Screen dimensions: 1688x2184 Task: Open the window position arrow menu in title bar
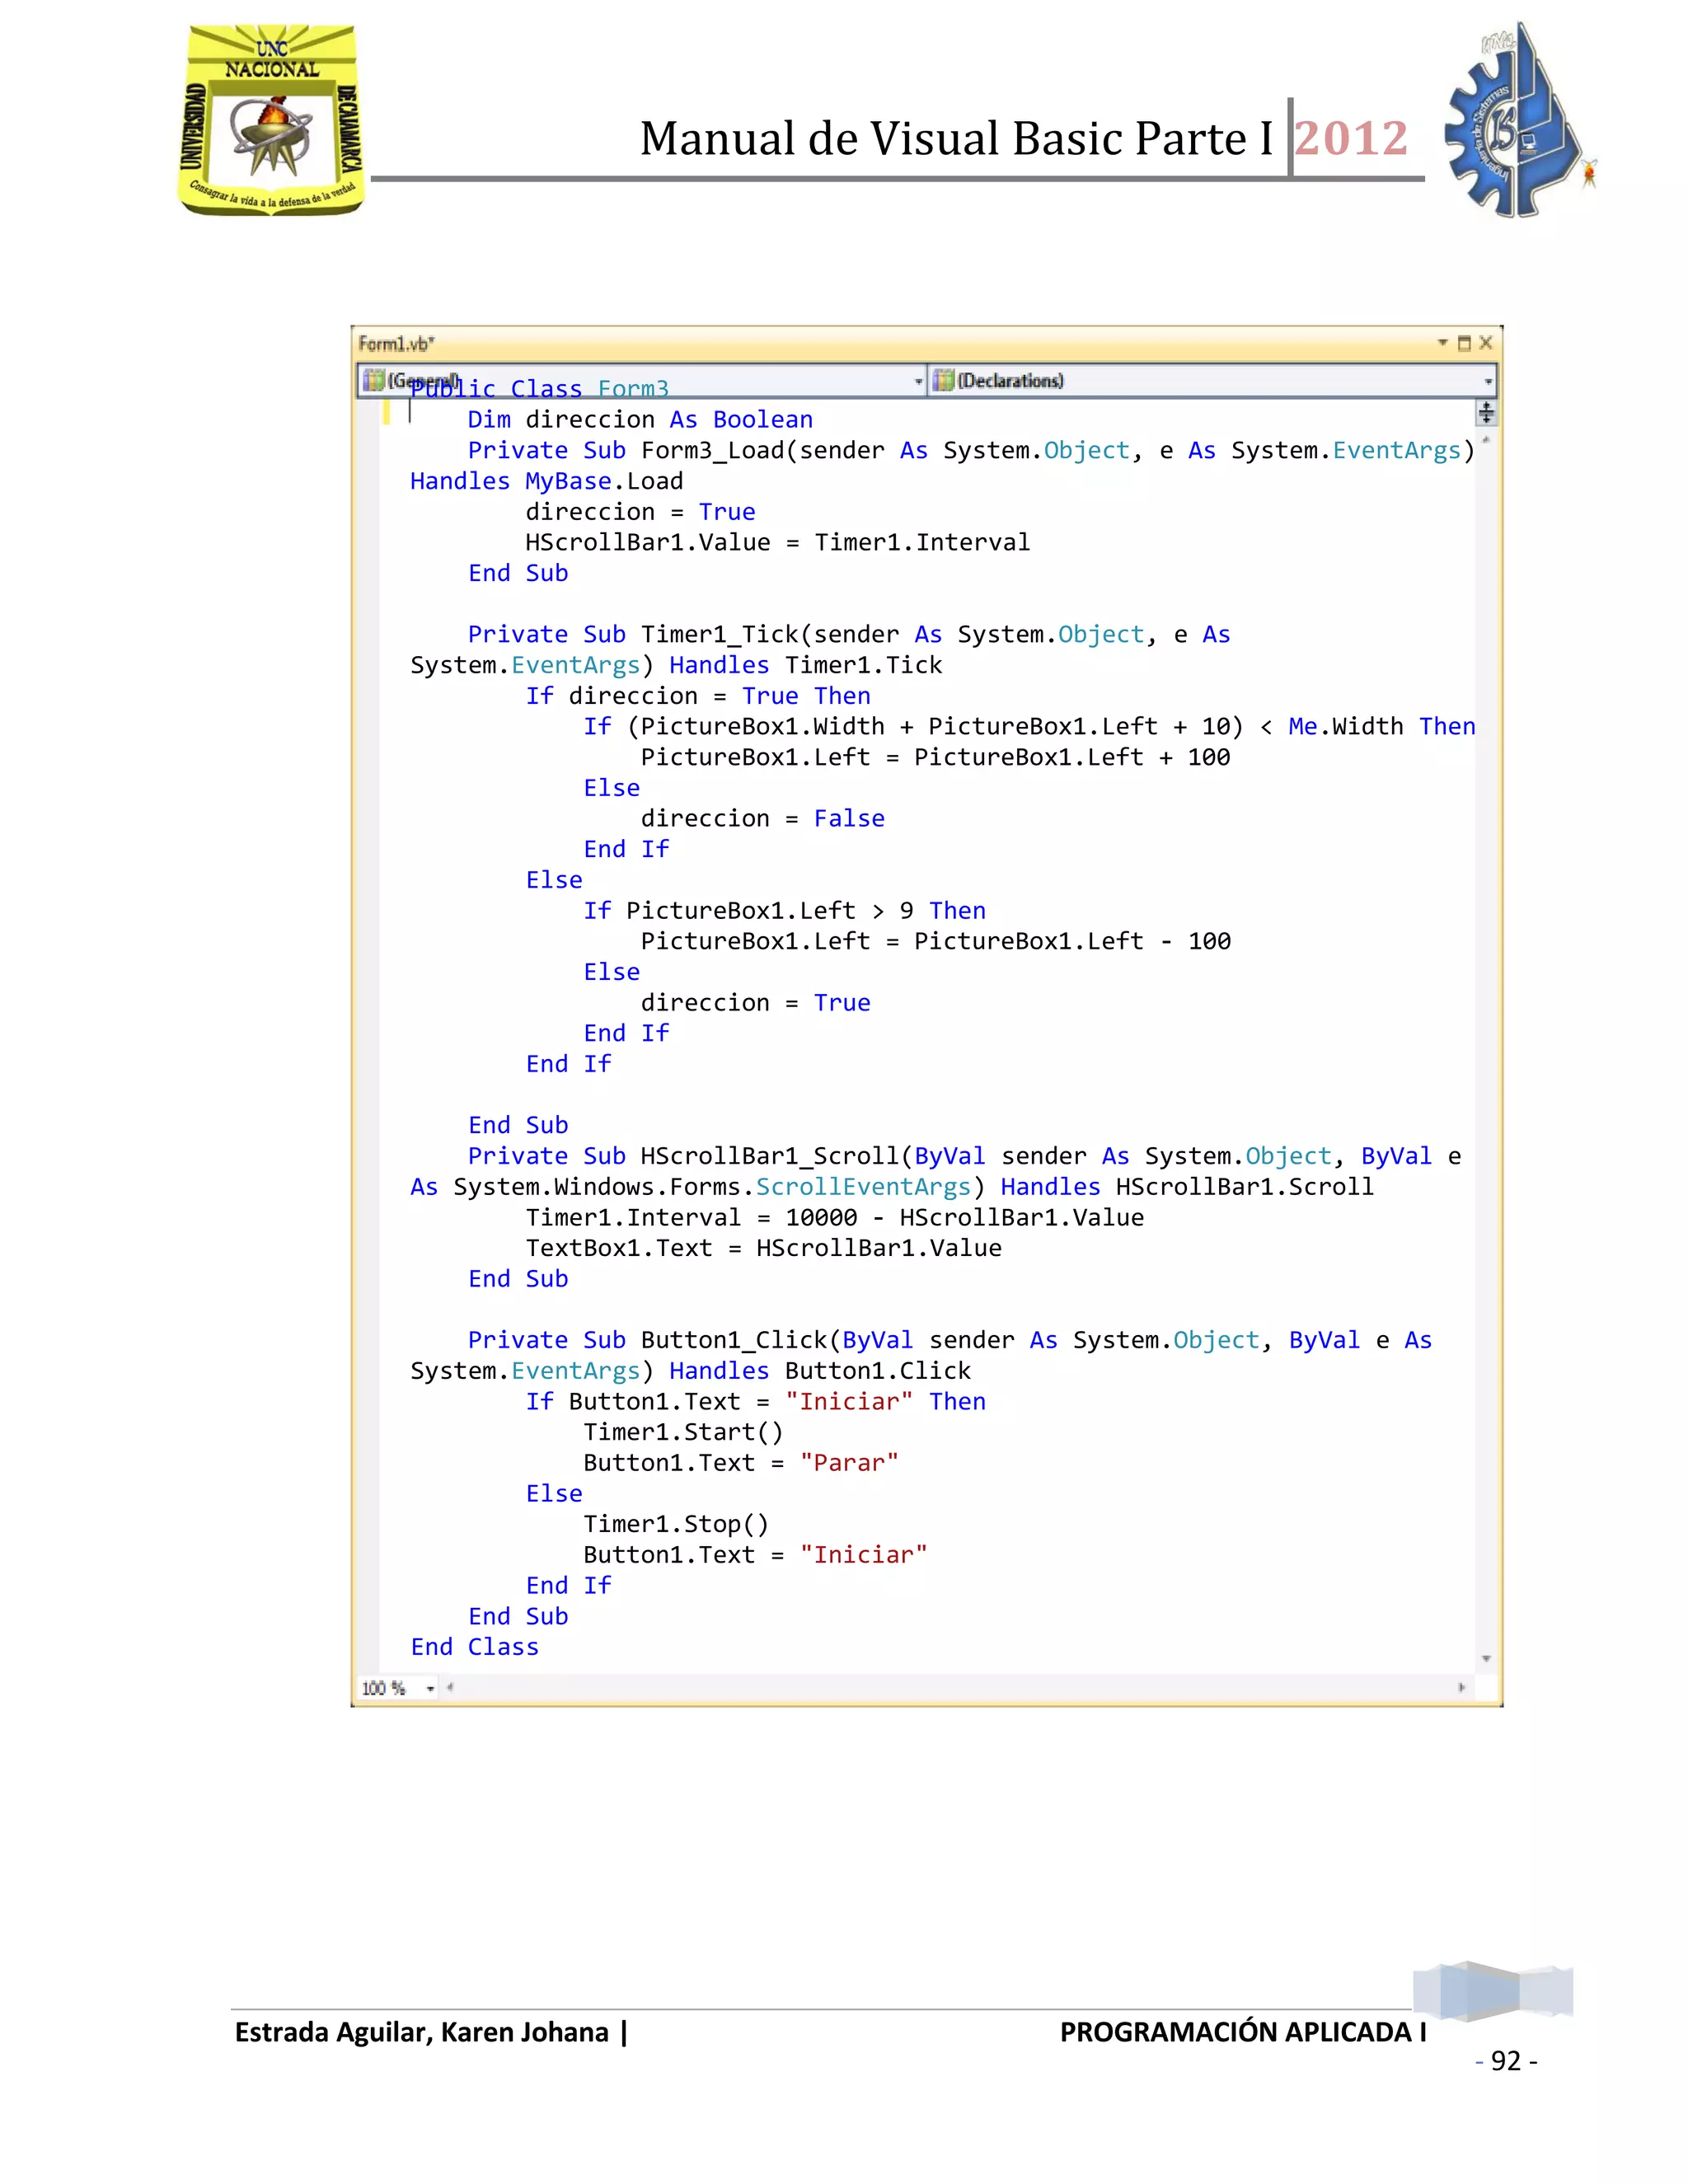coord(1443,343)
